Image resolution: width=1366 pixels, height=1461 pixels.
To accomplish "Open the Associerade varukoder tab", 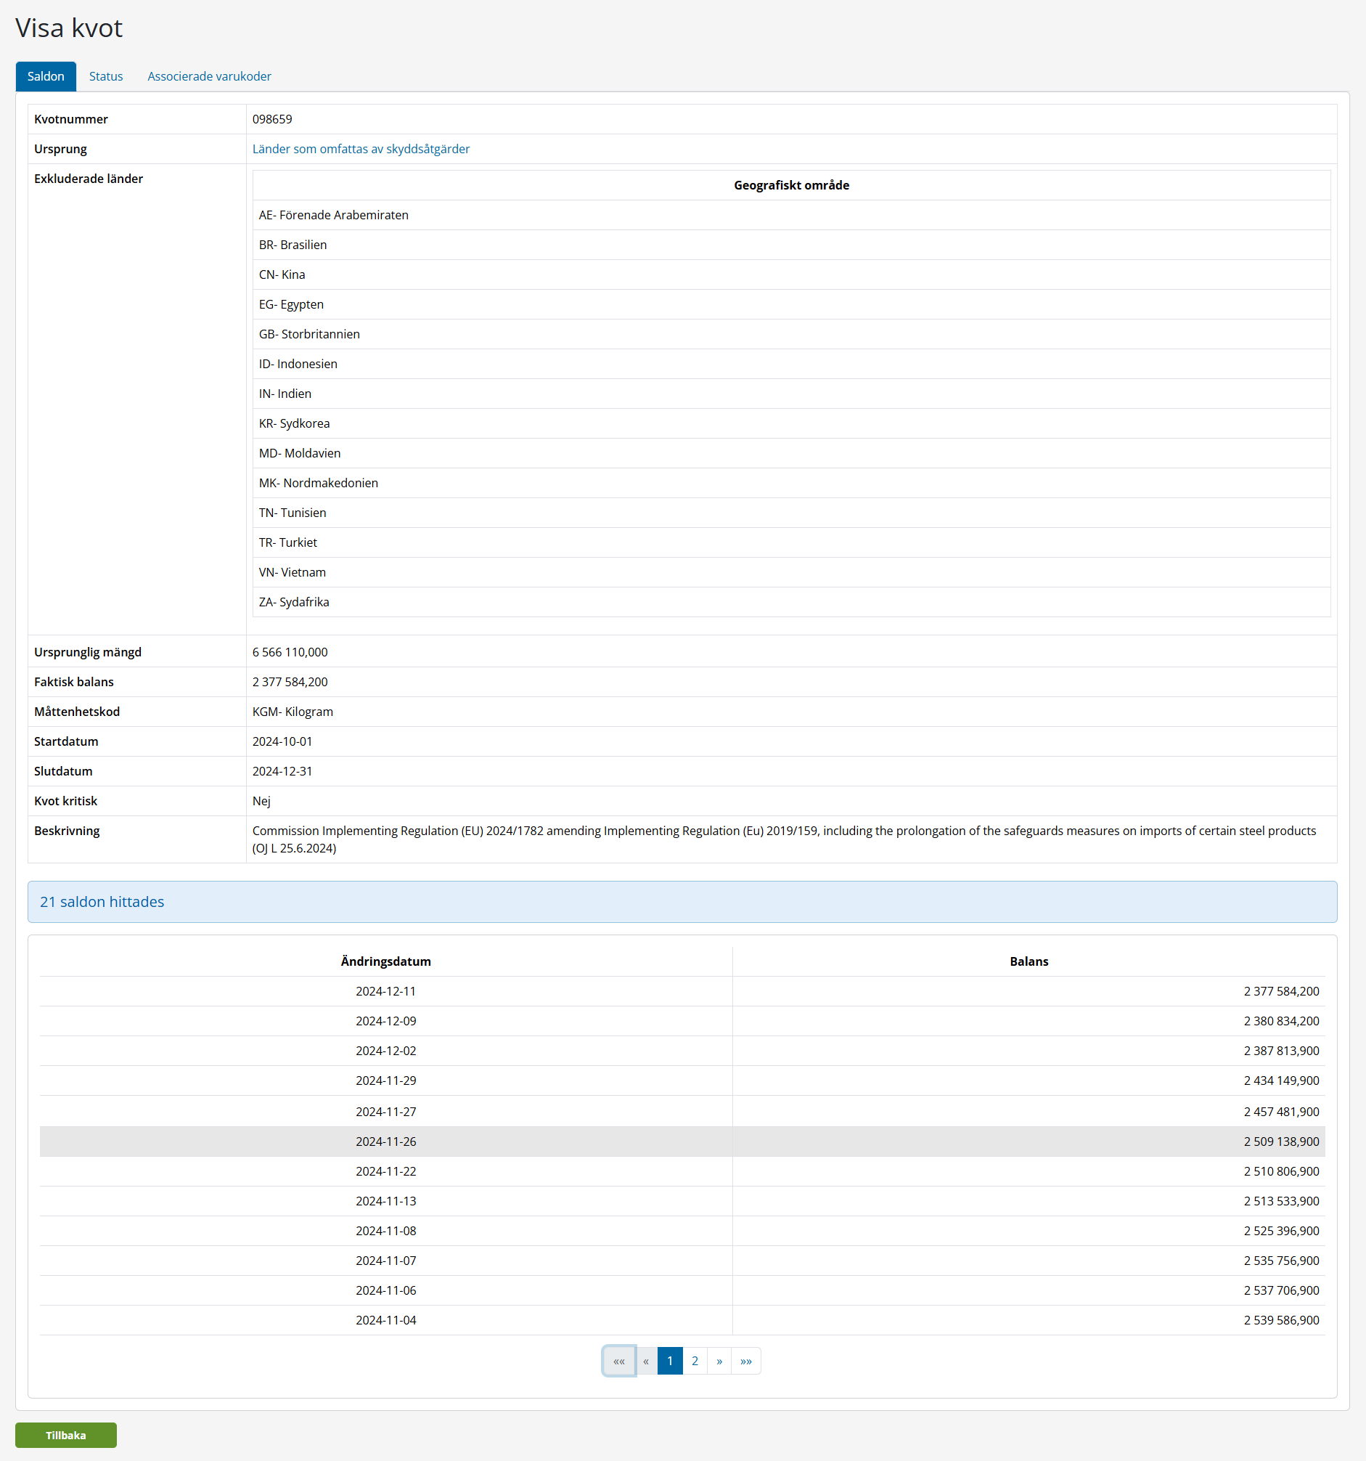I will tap(209, 76).
